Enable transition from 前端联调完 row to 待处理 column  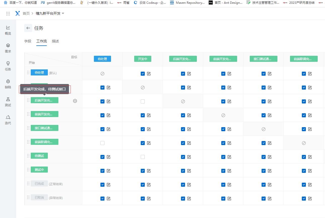[102, 143]
